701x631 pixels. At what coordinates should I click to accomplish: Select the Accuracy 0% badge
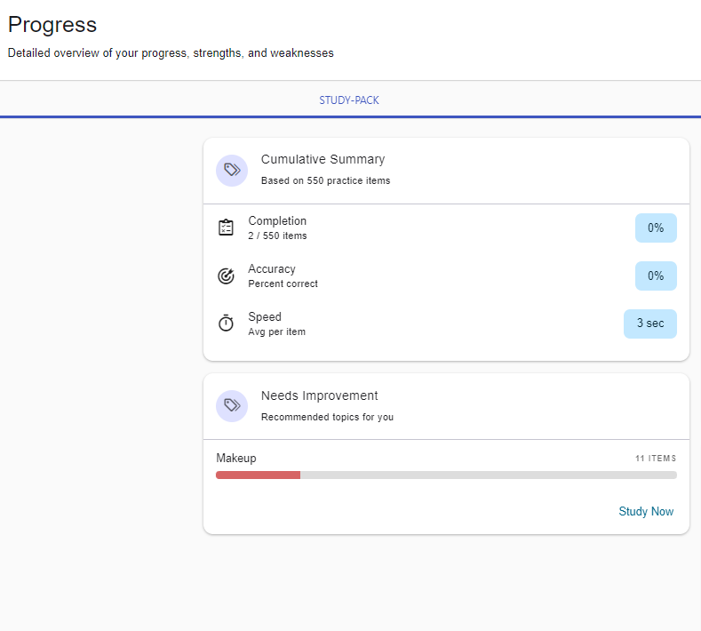[x=656, y=276]
